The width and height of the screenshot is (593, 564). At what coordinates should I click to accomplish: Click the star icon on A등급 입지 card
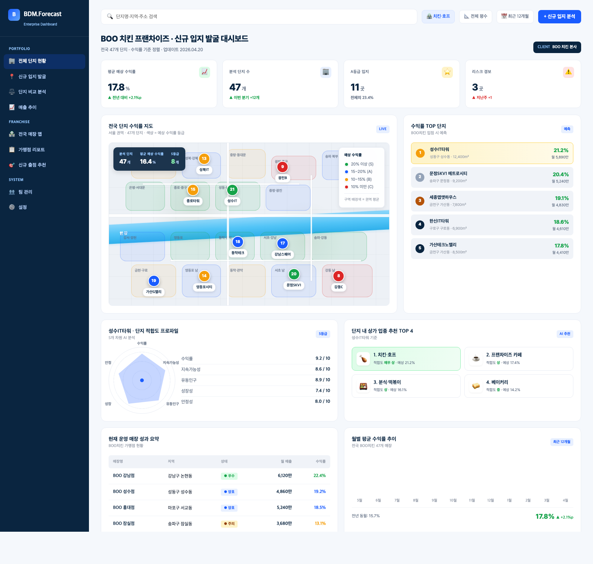(x=447, y=72)
